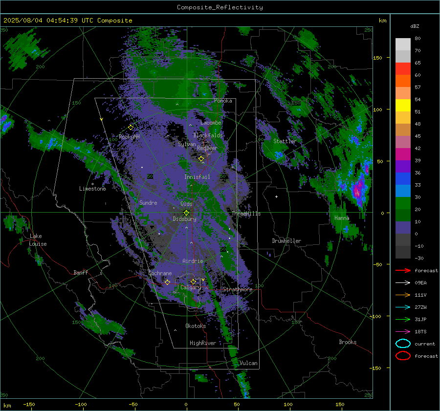This screenshot has height=411, width=440.
Task: Click the Blackfalds map label
Action: 208,135
